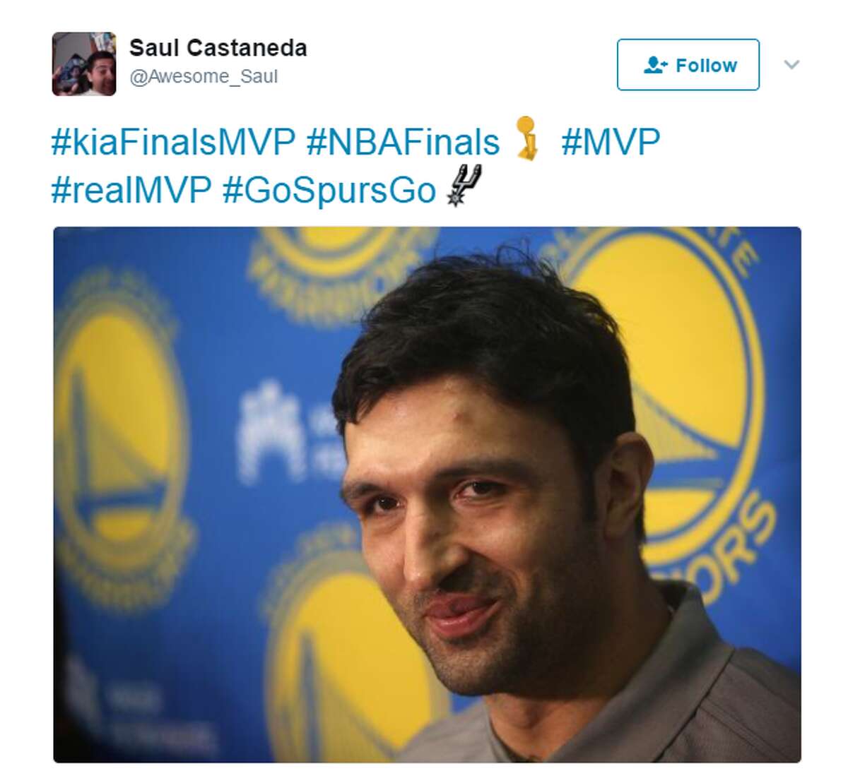Open the #MVP hashtag
848x771 pixels.
[611, 142]
